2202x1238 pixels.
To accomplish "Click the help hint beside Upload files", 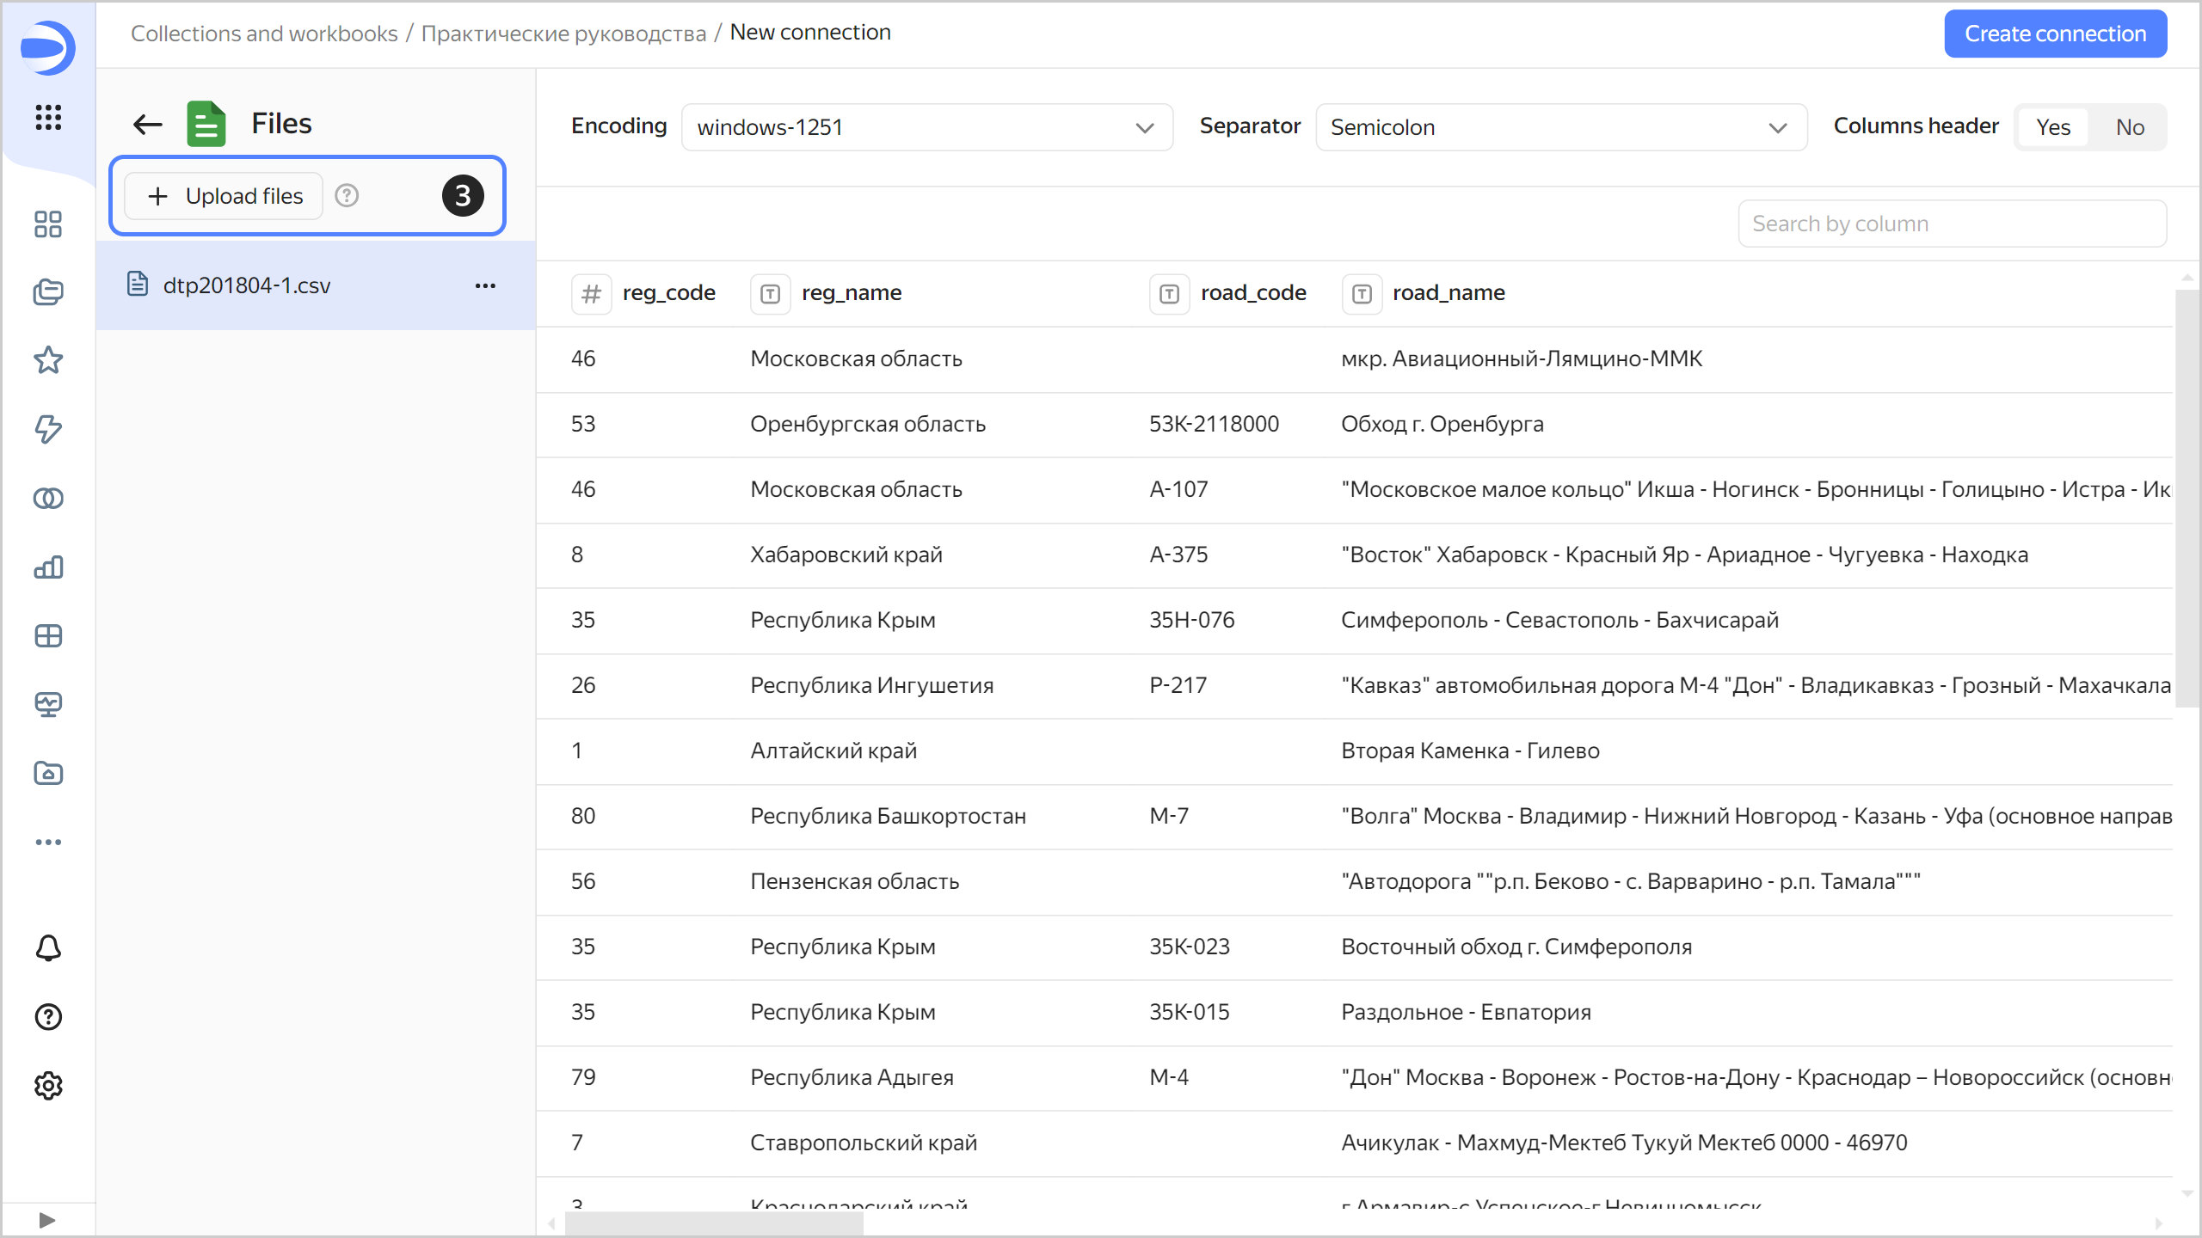I will click(x=347, y=196).
